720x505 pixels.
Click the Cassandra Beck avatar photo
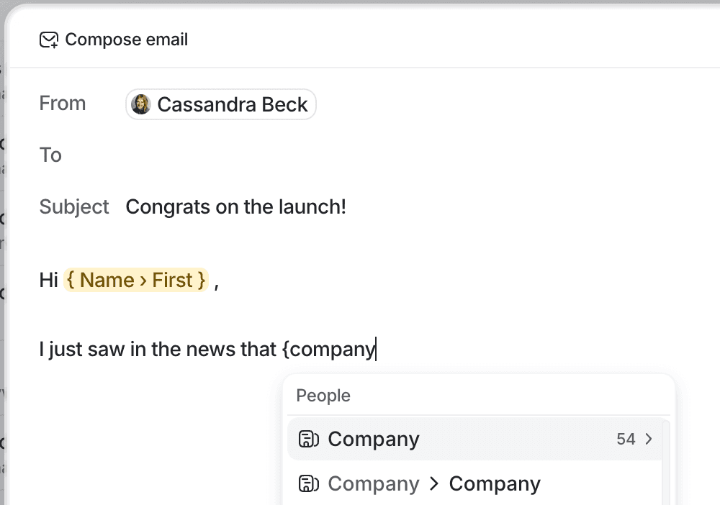pos(141,104)
